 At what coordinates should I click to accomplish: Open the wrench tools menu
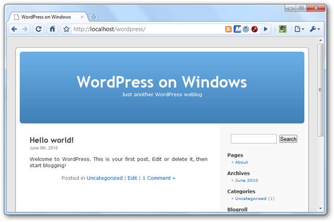coord(315,29)
